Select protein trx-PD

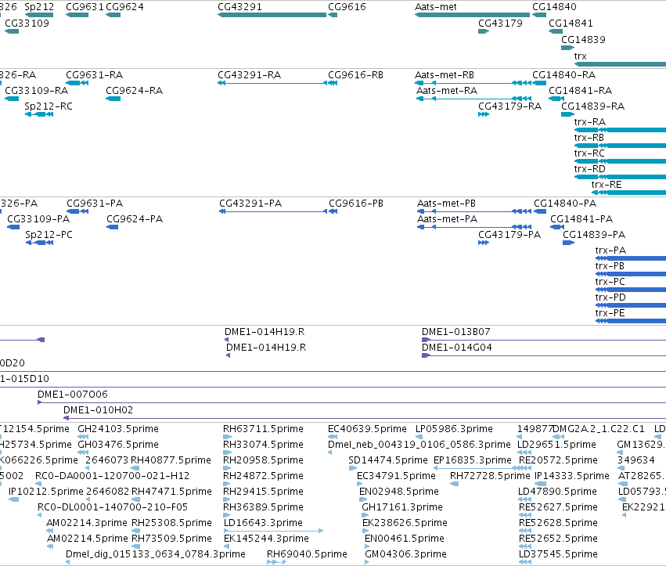click(610, 297)
